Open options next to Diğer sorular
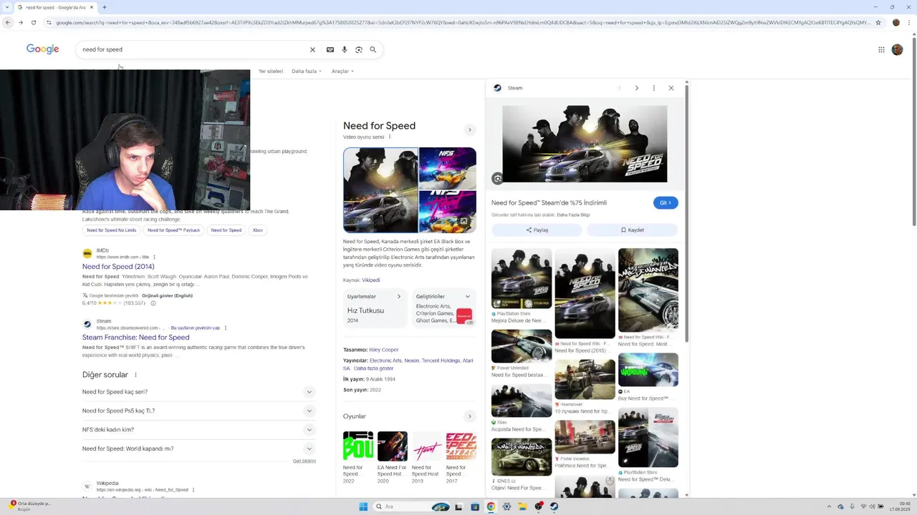Image resolution: width=917 pixels, height=515 pixels. (135, 375)
